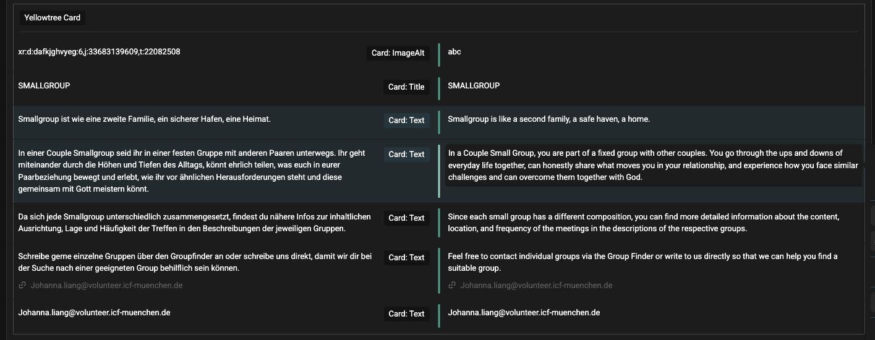Click the chain link icon in the English translation column
875x340 pixels.
453,286
